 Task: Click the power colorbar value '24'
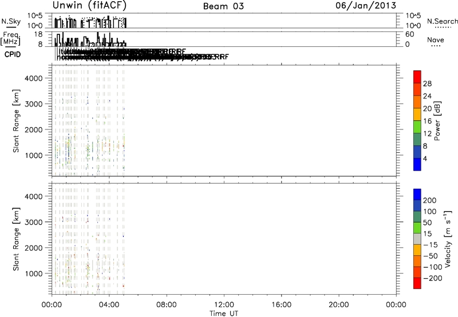[427, 96]
